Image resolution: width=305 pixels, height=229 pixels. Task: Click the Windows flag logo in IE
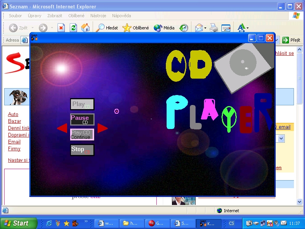click(x=296, y=16)
